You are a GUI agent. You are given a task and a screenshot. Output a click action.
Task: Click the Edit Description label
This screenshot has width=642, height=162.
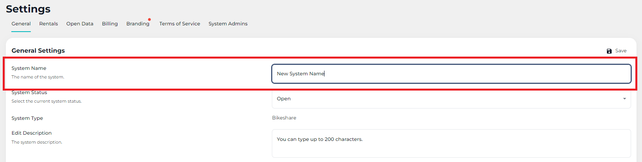coord(32,133)
